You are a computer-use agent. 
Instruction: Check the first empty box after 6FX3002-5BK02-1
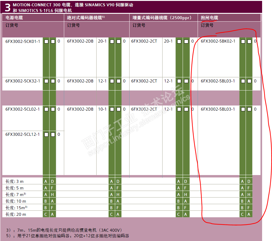click(x=243, y=41)
